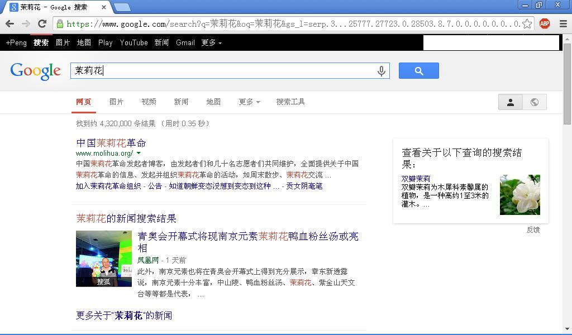Screen dimensions: 572x335
Task: Open the 青奥会开幕式将现南京元素 news headline
Action: tap(248, 242)
